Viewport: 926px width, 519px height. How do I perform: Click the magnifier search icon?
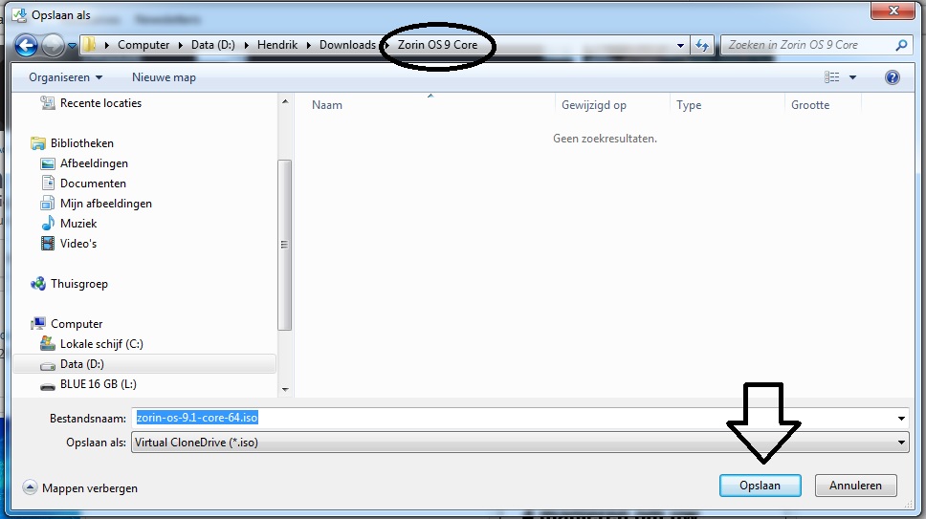point(901,45)
